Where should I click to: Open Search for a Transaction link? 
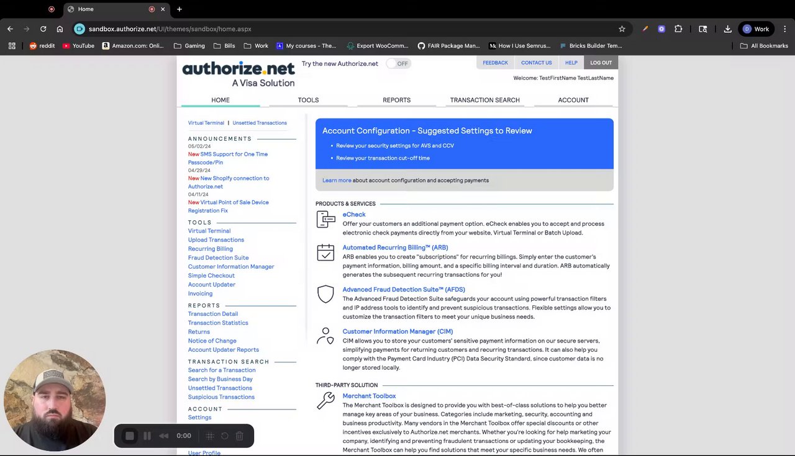(x=222, y=370)
